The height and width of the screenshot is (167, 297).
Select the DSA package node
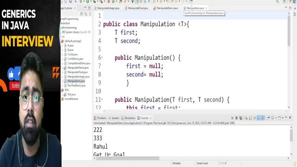click(x=66, y=90)
